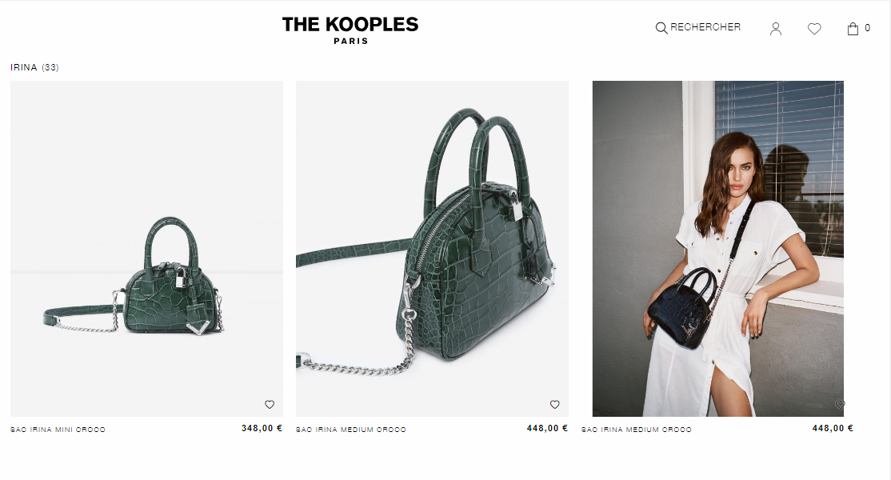The height and width of the screenshot is (480, 891).
Task: Favorite the Sac Irina Mini Croco bag
Action: pos(270,405)
